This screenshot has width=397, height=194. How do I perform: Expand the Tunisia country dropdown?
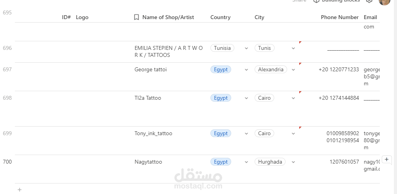[x=246, y=48]
